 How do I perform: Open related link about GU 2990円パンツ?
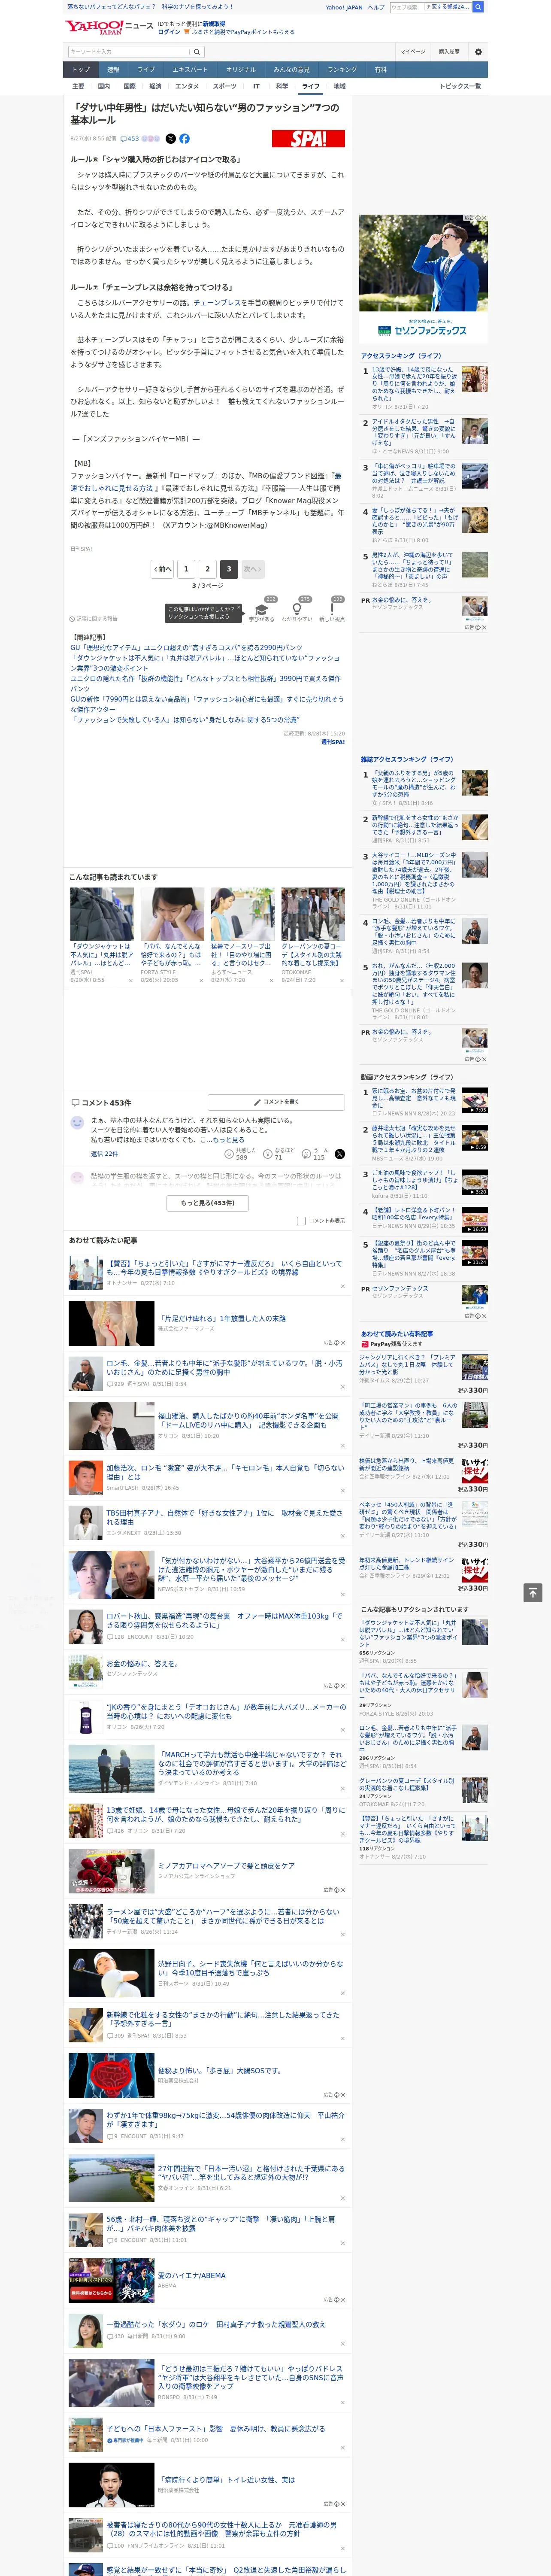[x=186, y=647]
